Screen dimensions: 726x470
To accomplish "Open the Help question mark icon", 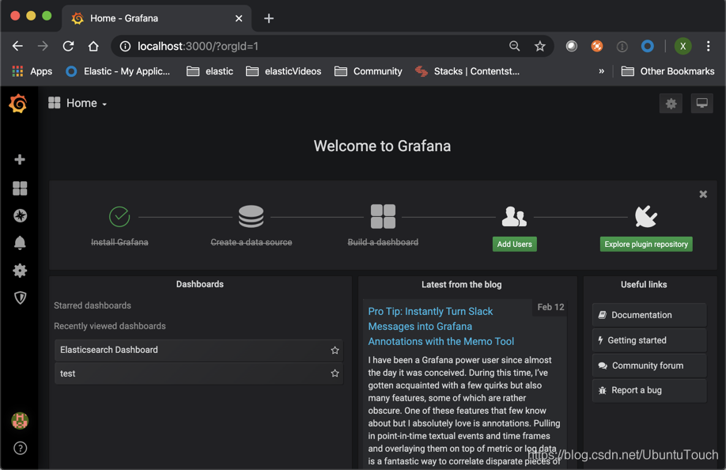I will [20, 448].
